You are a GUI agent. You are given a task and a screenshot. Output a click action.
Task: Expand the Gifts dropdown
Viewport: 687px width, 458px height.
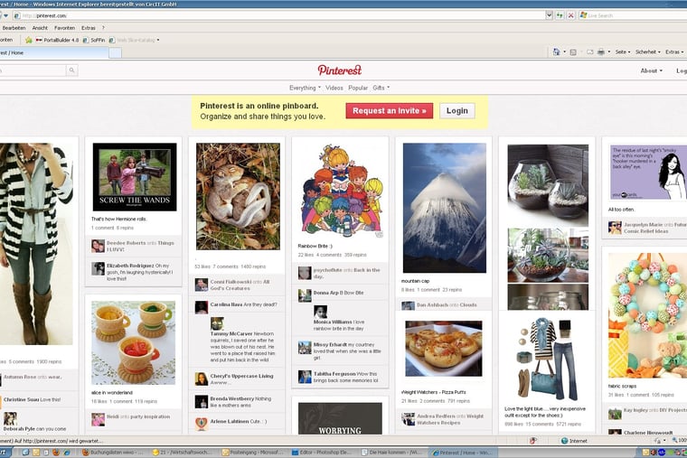[381, 88]
